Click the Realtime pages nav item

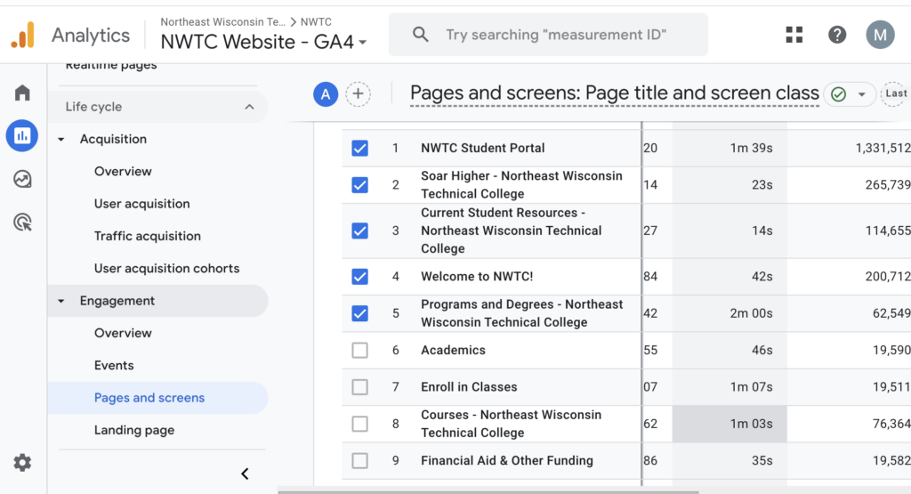coord(111,65)
